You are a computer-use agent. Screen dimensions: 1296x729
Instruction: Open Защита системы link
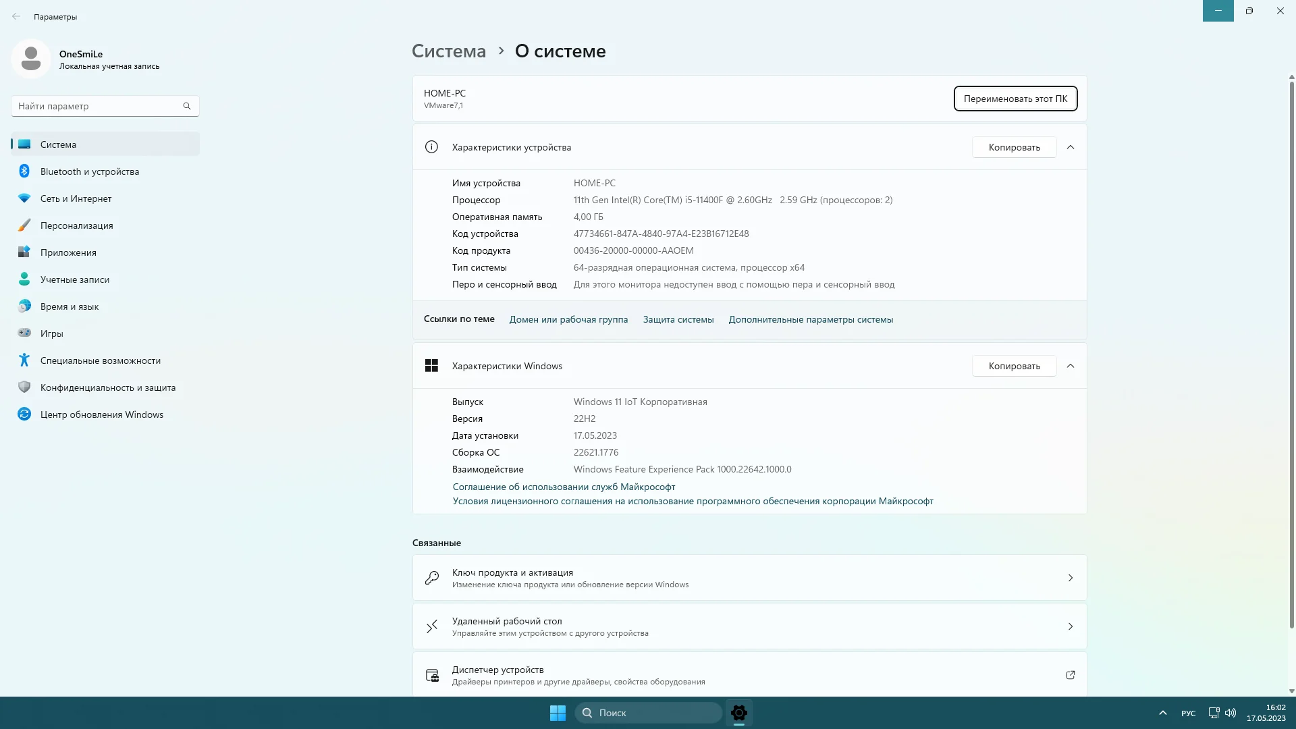678,319
